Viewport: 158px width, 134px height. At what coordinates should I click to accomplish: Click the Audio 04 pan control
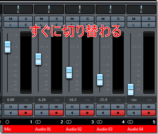[141, 9]
